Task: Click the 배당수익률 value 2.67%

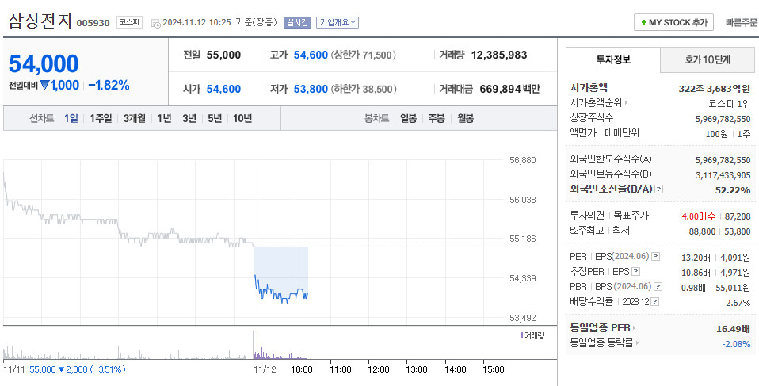Action: [738, 303]
